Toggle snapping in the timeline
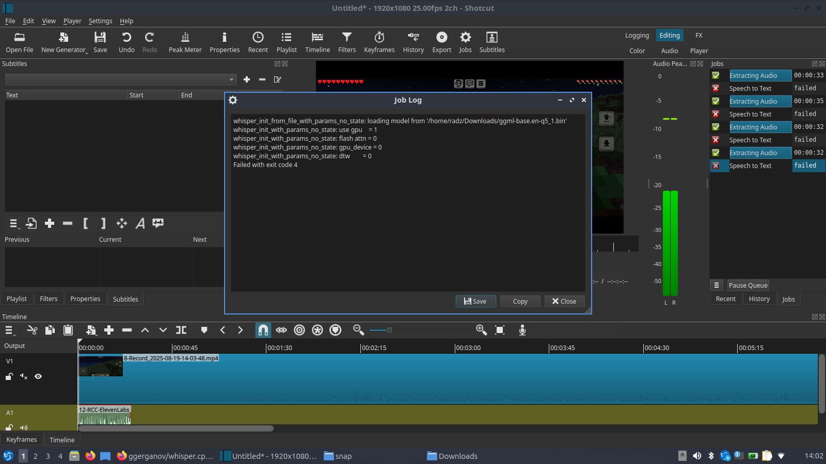 point(263,330)
